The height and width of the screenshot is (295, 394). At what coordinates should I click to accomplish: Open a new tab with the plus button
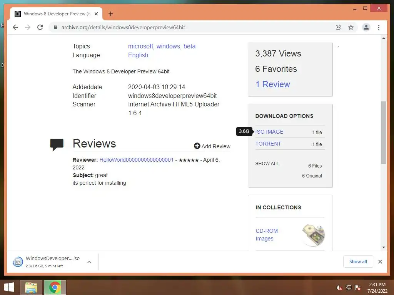click(x=110, y=14)
